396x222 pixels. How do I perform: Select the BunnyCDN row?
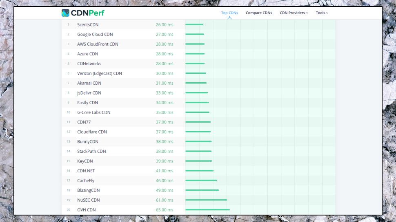point(198,142)
